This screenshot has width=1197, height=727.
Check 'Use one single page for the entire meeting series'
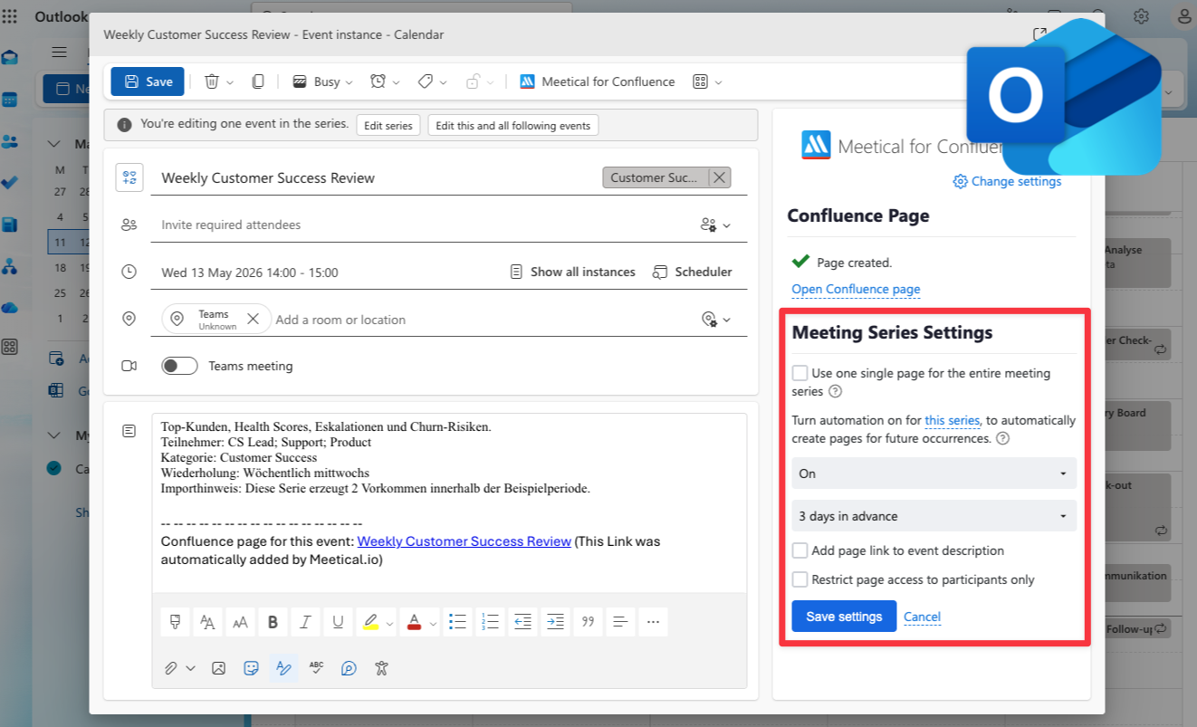click(800, 373)
